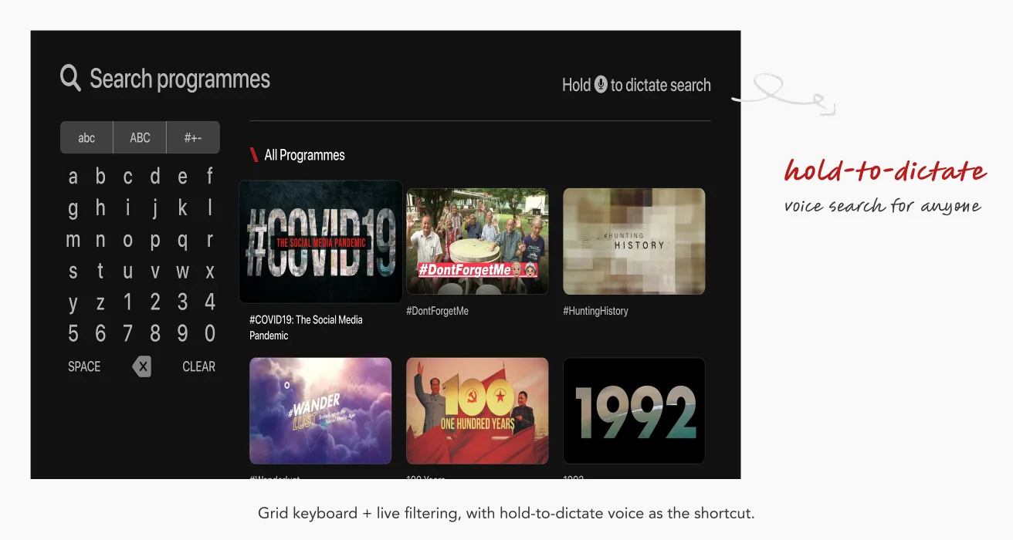Image resolution: width=1013 pixels, height=540 pixels.
Task: Open the #HuntingHistory programme thumbnail
Action: point(634,241)
